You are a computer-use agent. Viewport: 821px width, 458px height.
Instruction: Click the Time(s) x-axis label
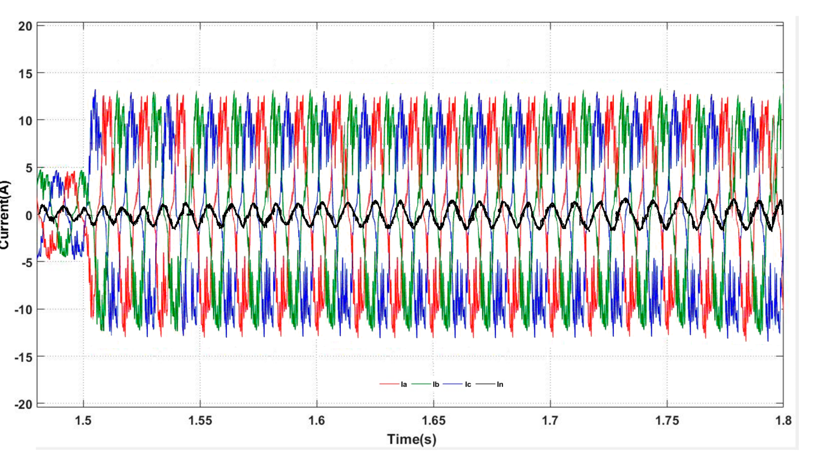411,439
